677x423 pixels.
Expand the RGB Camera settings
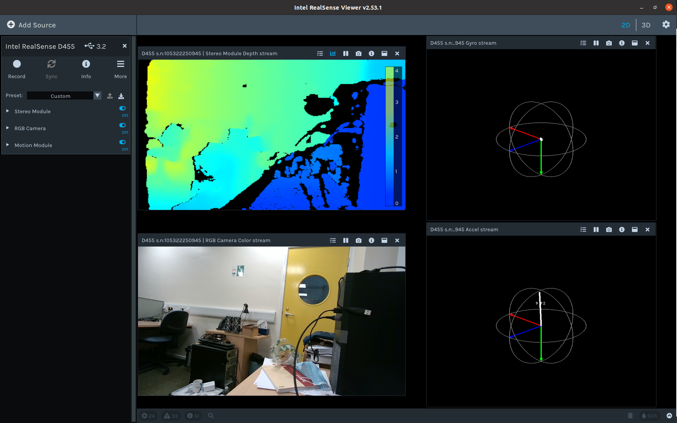coord(7,128)
